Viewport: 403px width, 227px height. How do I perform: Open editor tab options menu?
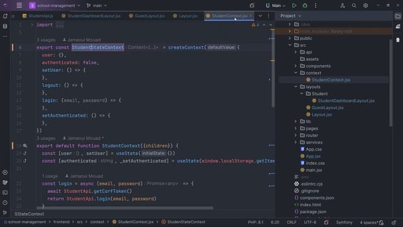coord(269,16)
